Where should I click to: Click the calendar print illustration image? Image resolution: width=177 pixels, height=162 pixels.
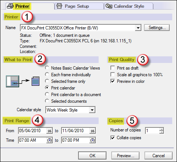23,81
